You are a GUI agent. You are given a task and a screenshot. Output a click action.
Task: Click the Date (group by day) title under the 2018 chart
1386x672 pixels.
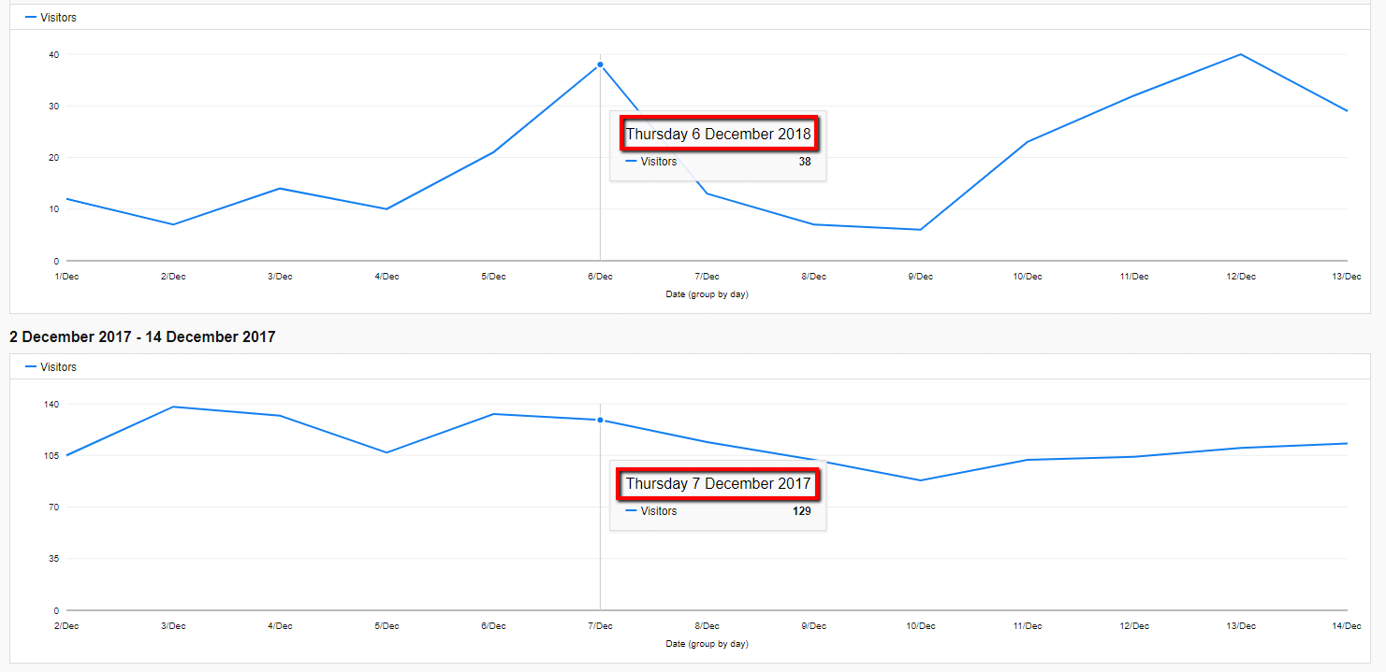pyautogui.click(x=707, y=294)
